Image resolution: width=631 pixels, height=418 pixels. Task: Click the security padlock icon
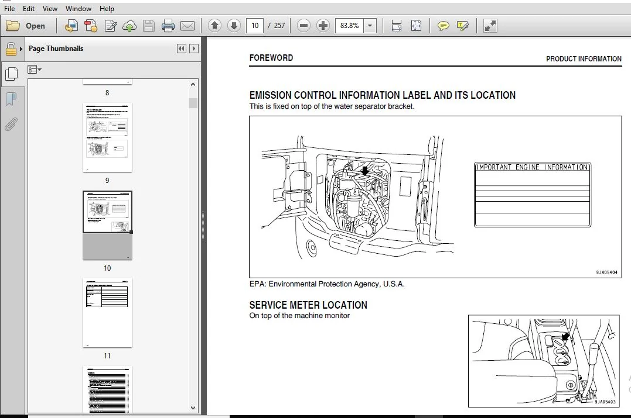click(11, 49)
